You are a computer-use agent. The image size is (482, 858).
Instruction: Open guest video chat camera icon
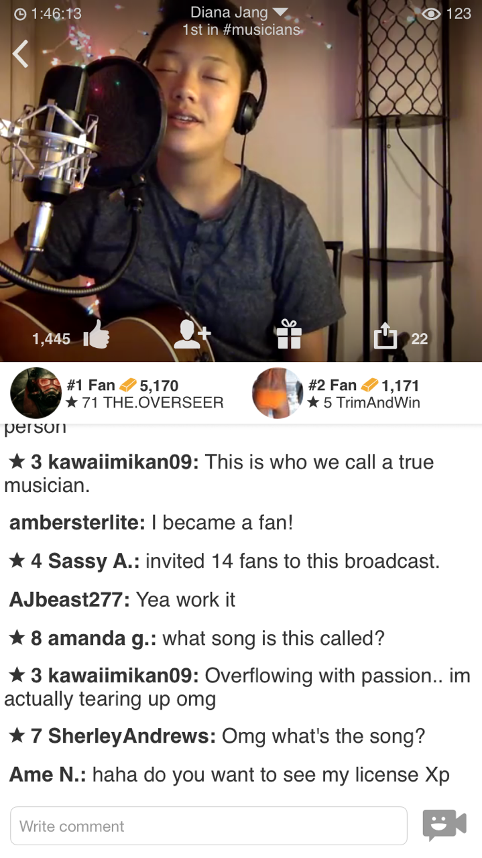(444, 824)
